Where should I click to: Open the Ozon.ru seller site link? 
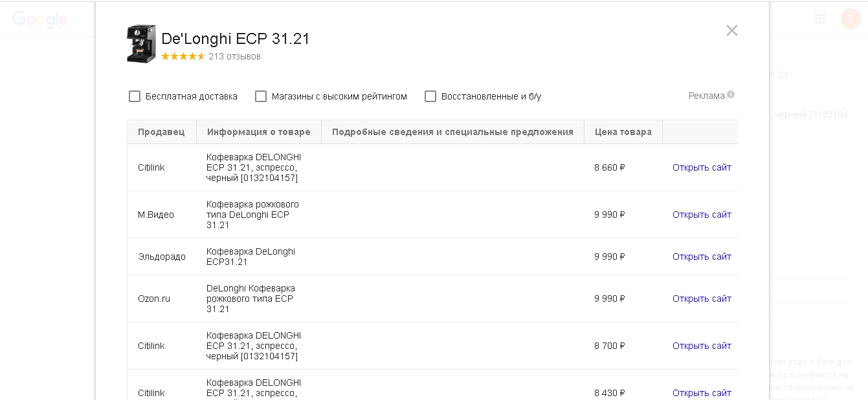702,299
